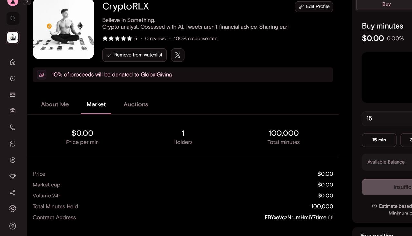Go to the Home icon in the sidebar

point(13,62)
